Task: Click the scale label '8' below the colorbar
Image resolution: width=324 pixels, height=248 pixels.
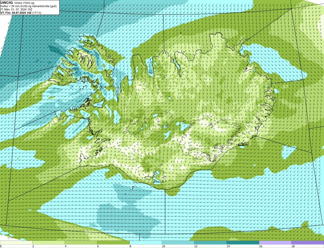Action: [x=130, y=246]
